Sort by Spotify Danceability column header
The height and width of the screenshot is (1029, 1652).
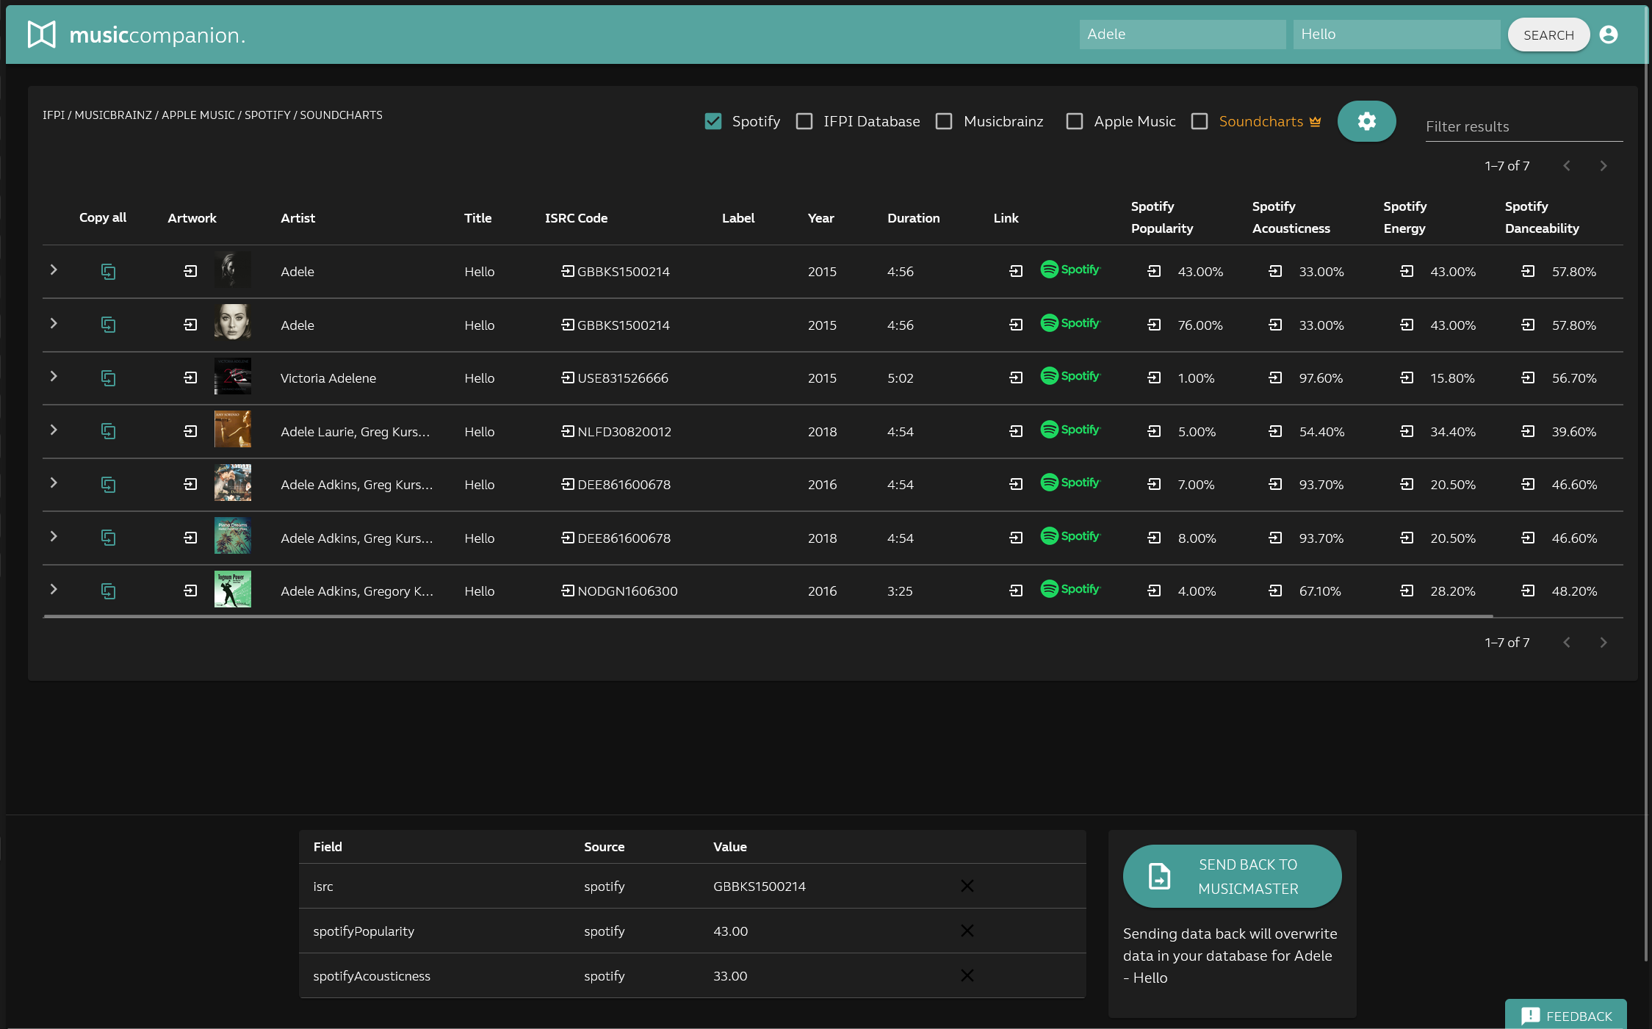point(1542,217)
